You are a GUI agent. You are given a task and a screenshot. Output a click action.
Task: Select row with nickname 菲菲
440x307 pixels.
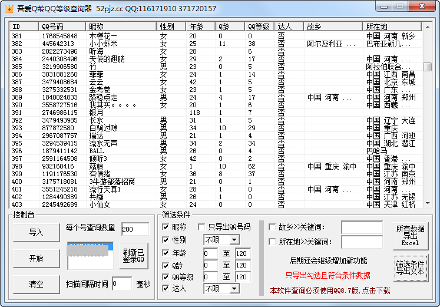pyautogui.click(x=216, y=74)
